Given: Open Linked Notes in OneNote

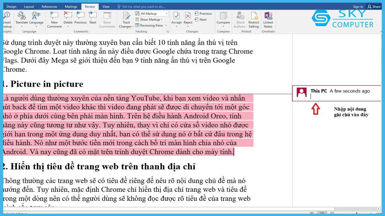Looking at the screenshot, I should click(268, 20).
